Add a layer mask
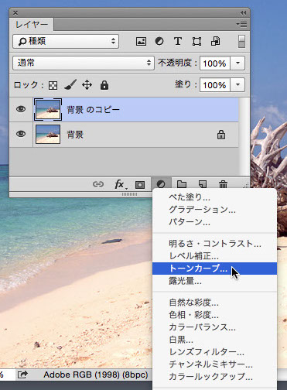The width and height of the screenshot is (287, 390). (140, 185)
